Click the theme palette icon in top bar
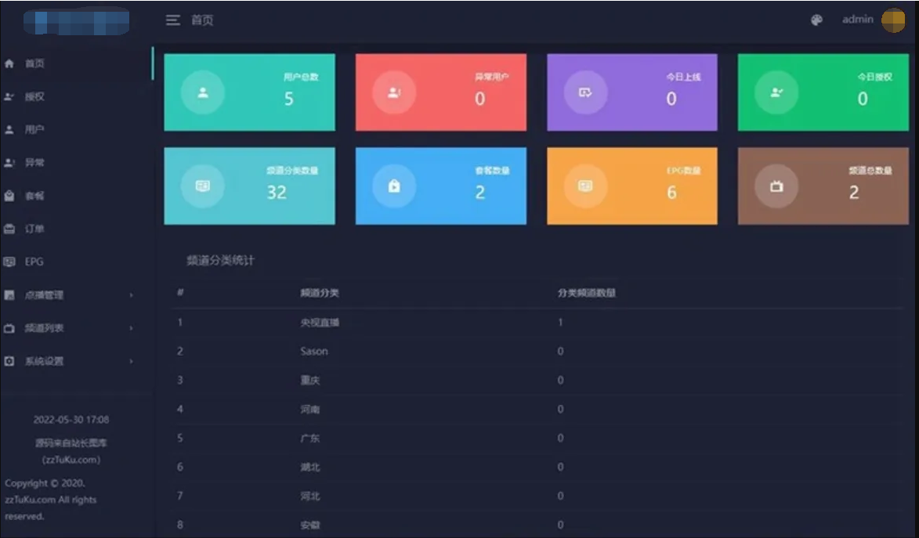Image resolution: width=919 pixels, height=538 pixels. (x=816, y=20)
